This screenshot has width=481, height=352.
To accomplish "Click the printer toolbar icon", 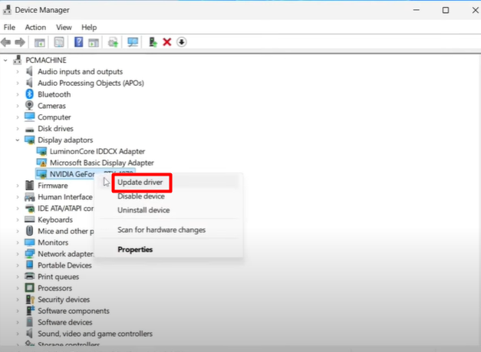I will click(114, 42).
